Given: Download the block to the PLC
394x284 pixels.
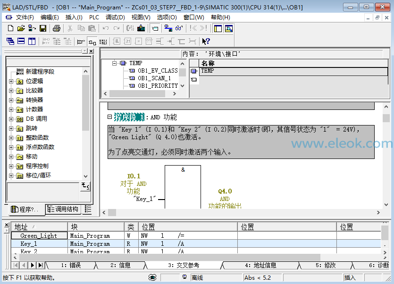Looking at the screenshot, I should 141,28.
